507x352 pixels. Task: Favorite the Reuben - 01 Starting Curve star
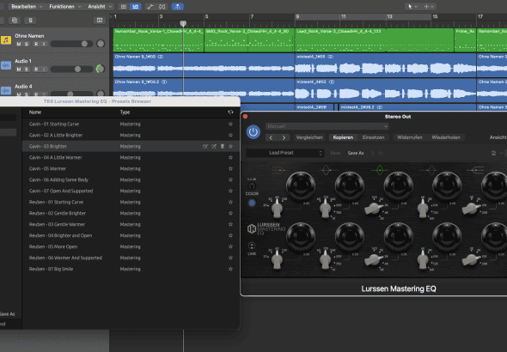(x=230, y=202)
